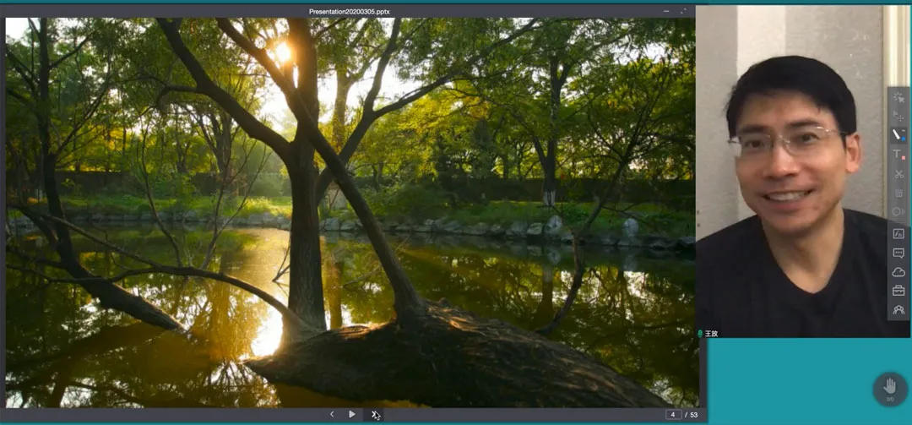Open the cloud storage icon

tap(898, 272)
